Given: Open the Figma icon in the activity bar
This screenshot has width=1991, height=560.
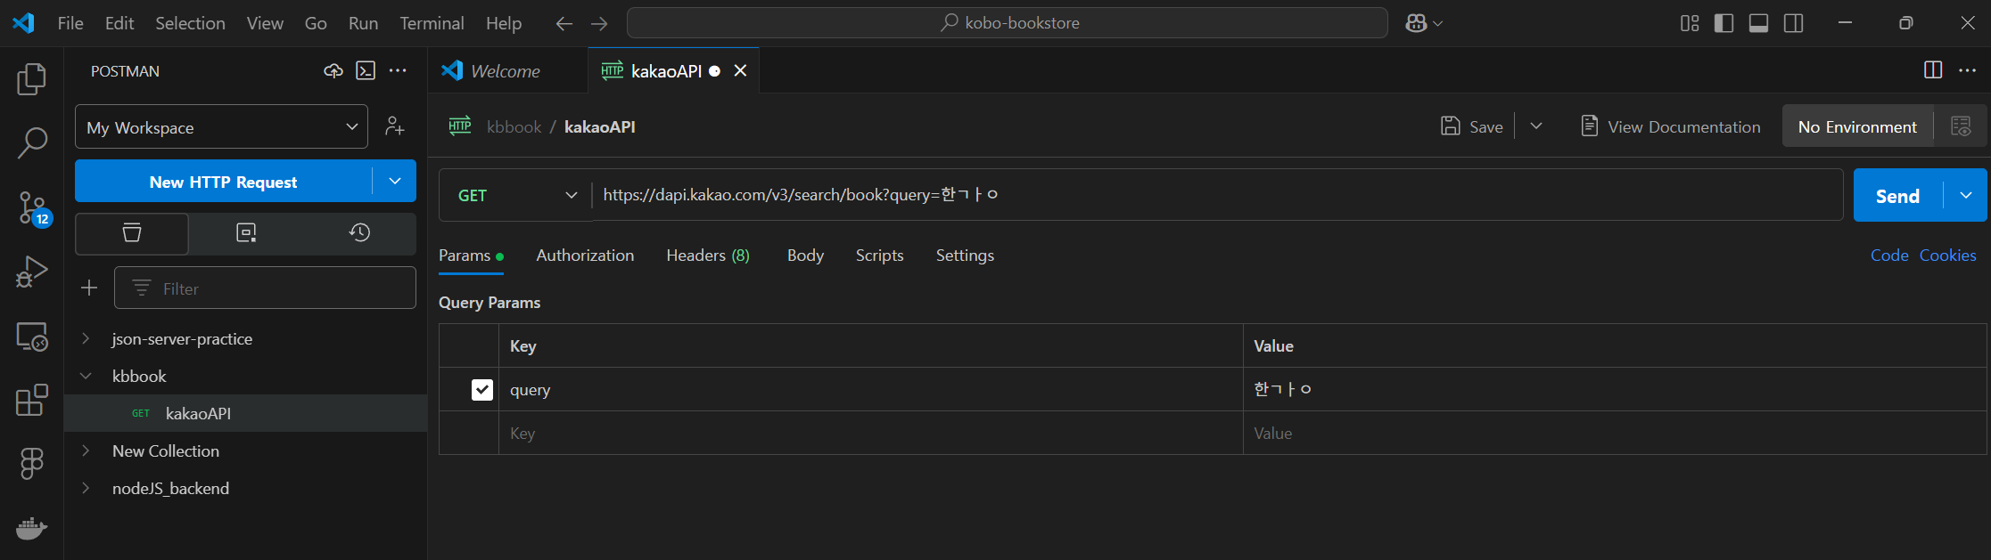Looking at the screenshot, I should pos(32,464).
